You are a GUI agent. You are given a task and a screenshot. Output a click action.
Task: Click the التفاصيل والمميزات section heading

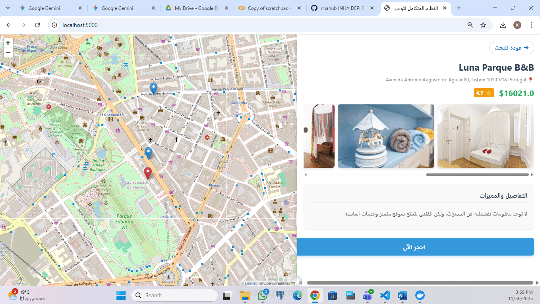pyautogui.click(x=503, y=196)
